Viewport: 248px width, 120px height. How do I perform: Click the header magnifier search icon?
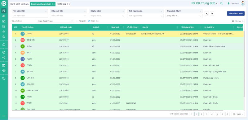(x=221, y=3)
